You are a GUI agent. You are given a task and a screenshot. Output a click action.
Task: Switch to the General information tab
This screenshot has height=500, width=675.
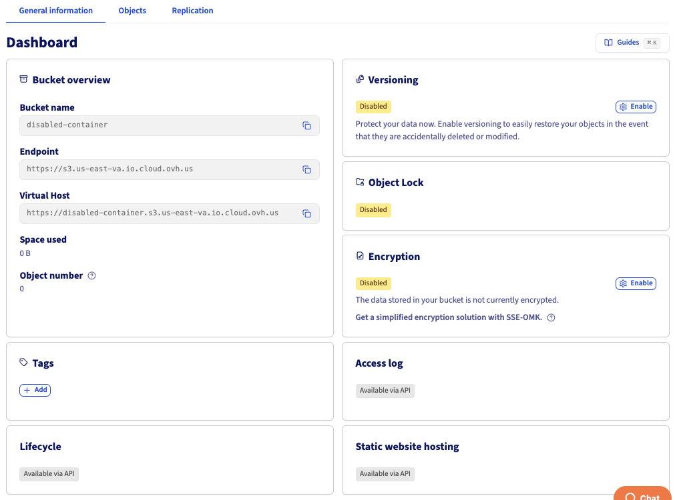pyautogui.click(x=55, y=11)
